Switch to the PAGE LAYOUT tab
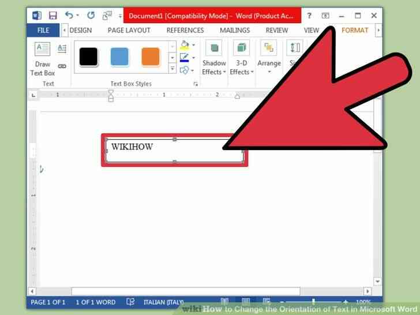 (x=129, y=30)
